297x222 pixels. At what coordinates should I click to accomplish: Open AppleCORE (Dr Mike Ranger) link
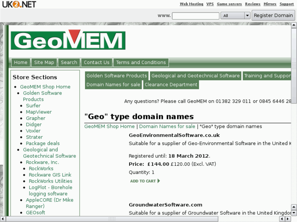pyautogui.click(x=49, y=203)
